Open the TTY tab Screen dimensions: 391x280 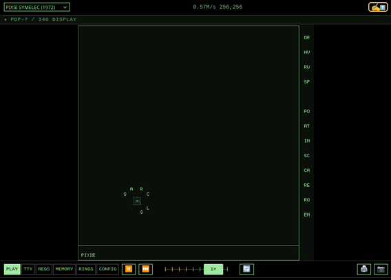[x=28, y=269]
